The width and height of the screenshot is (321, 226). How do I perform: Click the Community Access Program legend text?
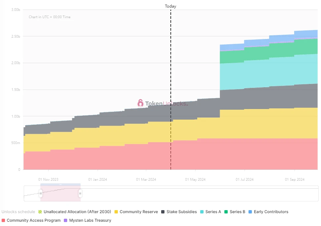[33, 220]
